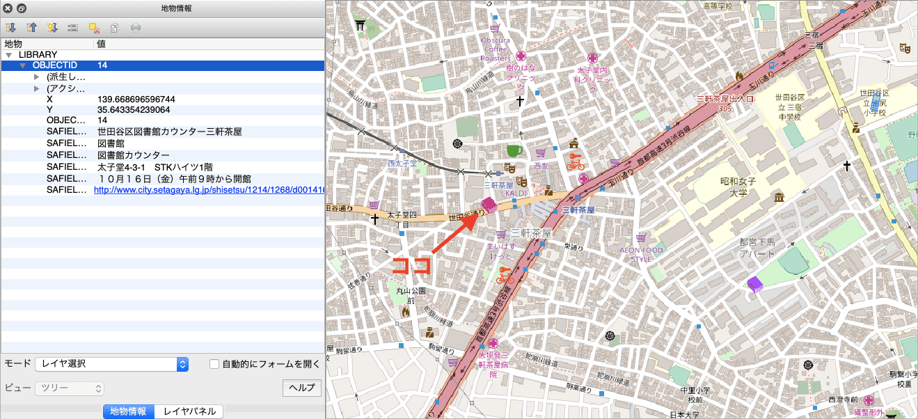The width and height of the screenshot is (918, 419).
Task: Select the OBJEC… row with value 14
Action: point(163,120)
